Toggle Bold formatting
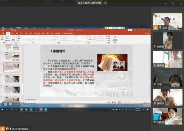This screenshot has width=184, height=131. tap(23, 40)
